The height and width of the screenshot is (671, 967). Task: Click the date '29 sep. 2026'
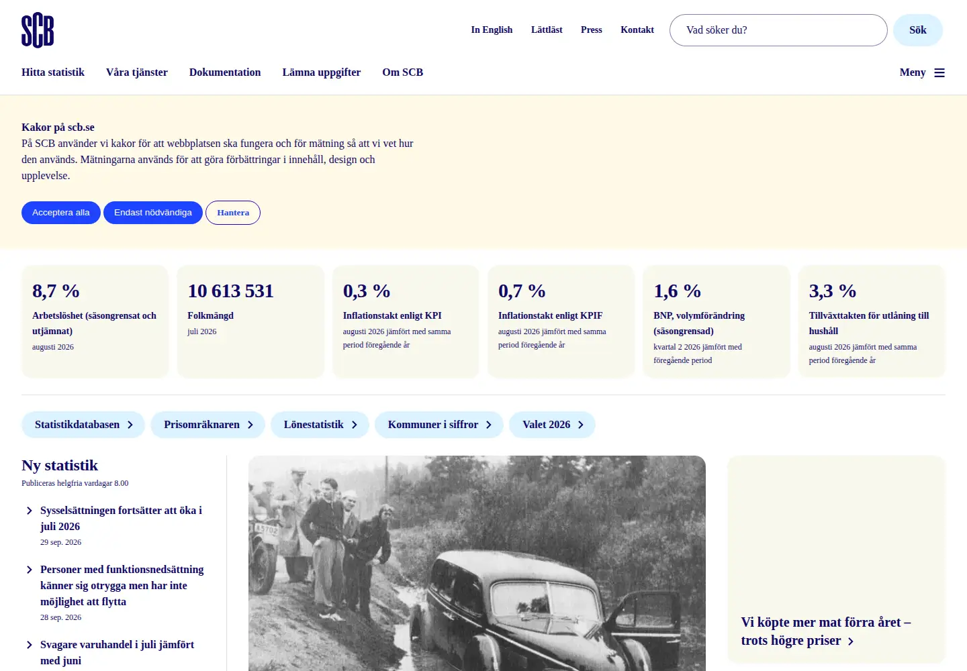click(x=60, y=542)
